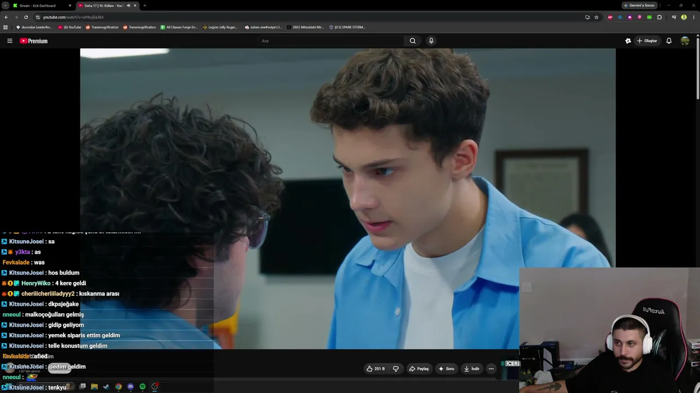
Task: Open the 2023 Mitsubishi Mir... bookmark
Action: click(x=305, y=27)
